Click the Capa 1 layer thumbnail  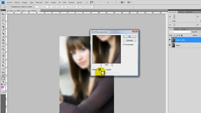[x=173, y=45]
